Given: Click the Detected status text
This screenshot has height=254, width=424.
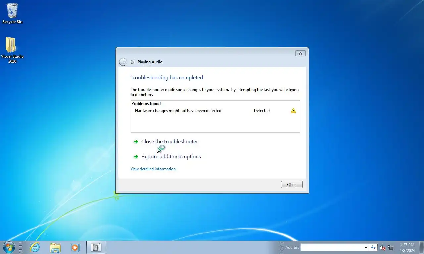Looking at the screenshot, I should tap(262, 111).
